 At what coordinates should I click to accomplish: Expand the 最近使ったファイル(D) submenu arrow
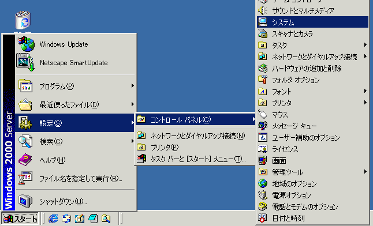tap(132, 104)
